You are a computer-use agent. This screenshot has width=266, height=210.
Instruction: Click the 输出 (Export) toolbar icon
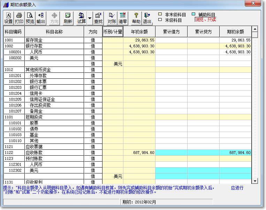41,18
